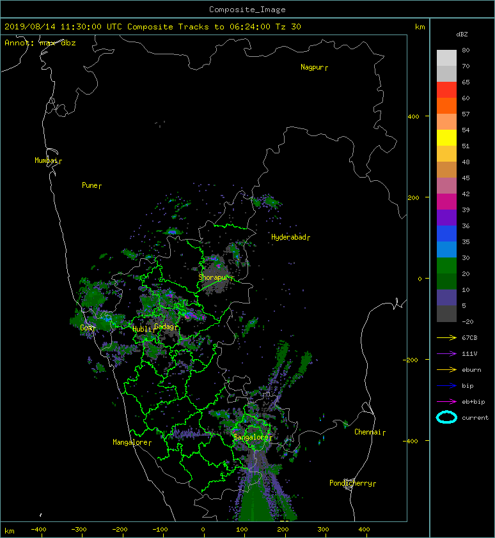Click the 42 value on the dBZ scale
The image size is (495, 538).
[466, 194]
